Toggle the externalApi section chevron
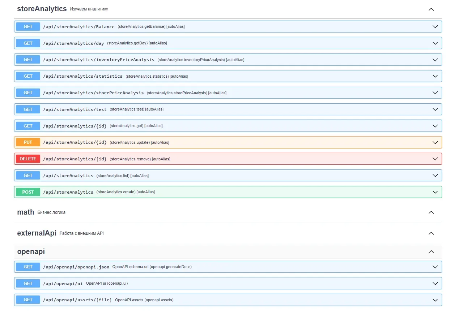Viewport: 463px width, 315px height. 431,233
